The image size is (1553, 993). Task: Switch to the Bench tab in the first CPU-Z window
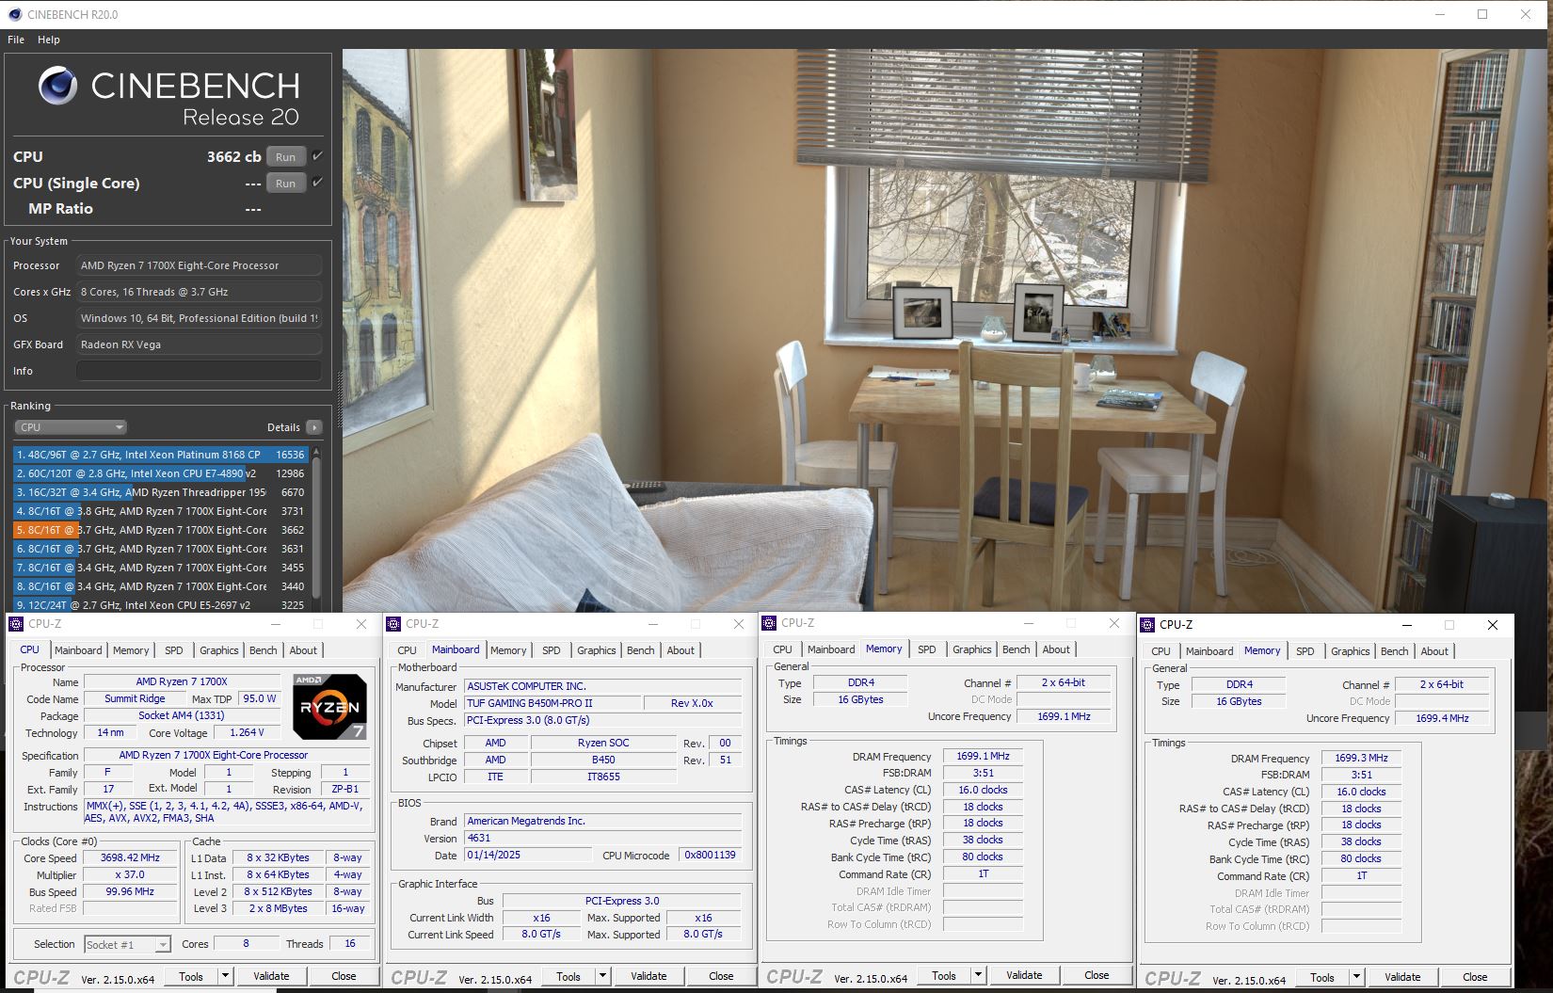pyautogui.click(x=264, y=650)
